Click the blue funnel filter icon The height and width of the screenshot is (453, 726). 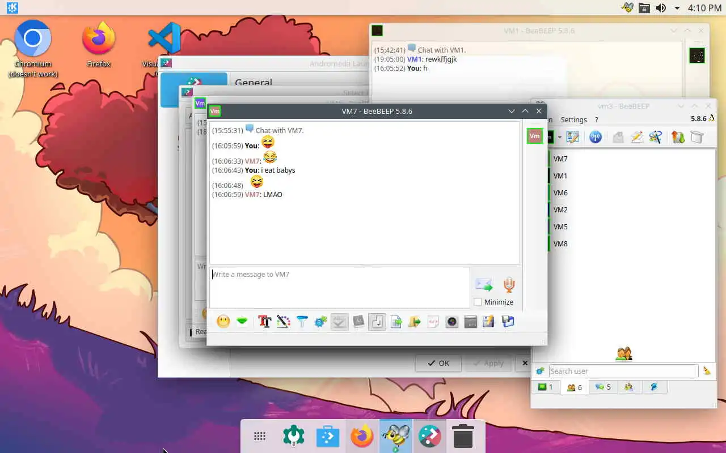[x=302, y=322]
